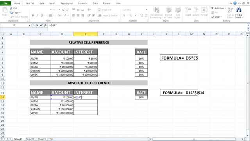Screen dimensions: 250x141
Task: Decrease font size with smaller A
Action: tap(67, 10)
